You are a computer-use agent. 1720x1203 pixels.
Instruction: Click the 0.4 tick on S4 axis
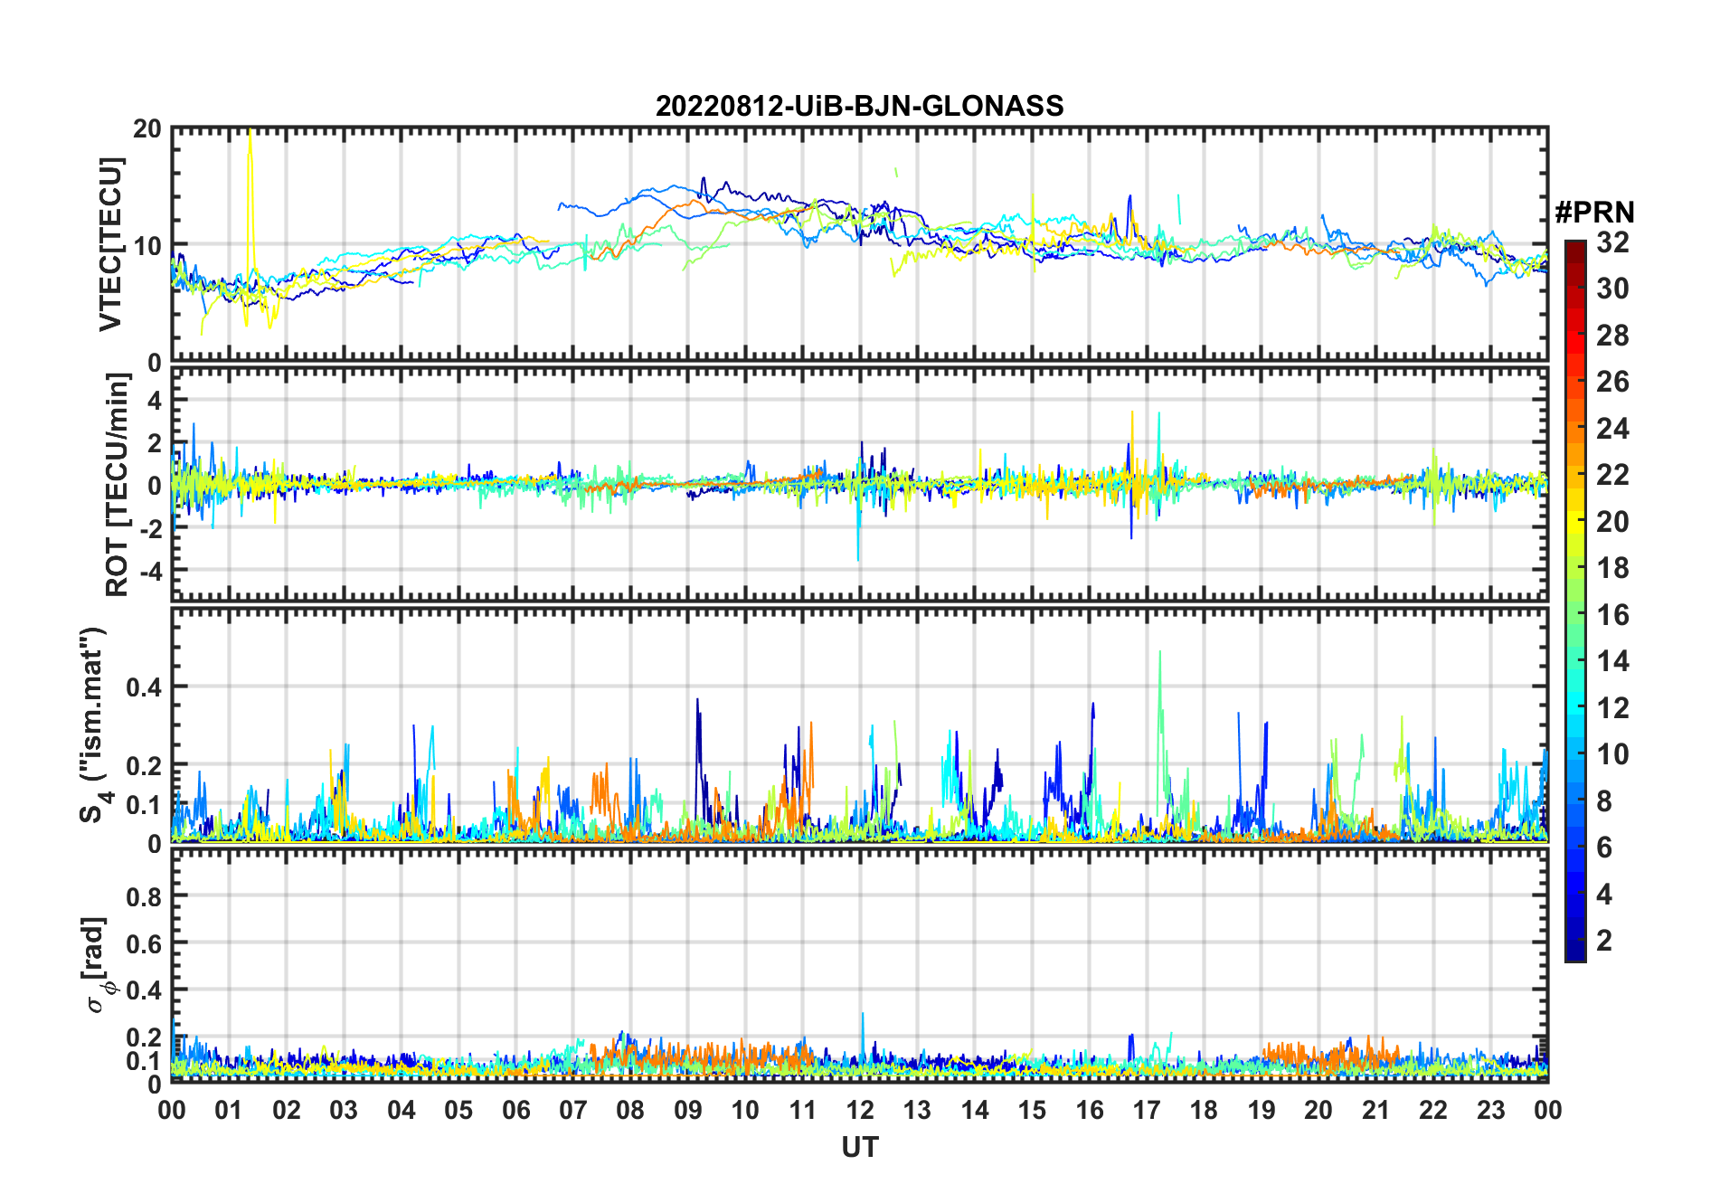click(x=144, y=687)
